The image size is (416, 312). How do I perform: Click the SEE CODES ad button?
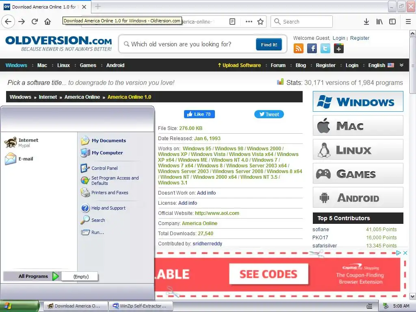[269, 274]
